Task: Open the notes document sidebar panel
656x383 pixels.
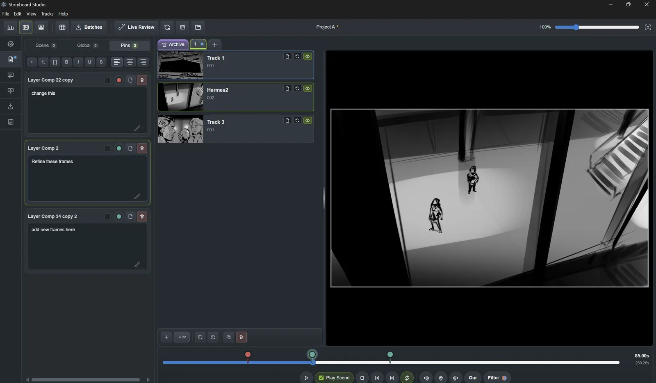Action: [x=11, y=59]
